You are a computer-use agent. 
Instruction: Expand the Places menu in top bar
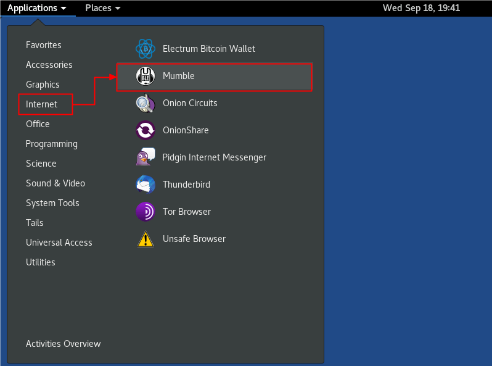[102, 8]
